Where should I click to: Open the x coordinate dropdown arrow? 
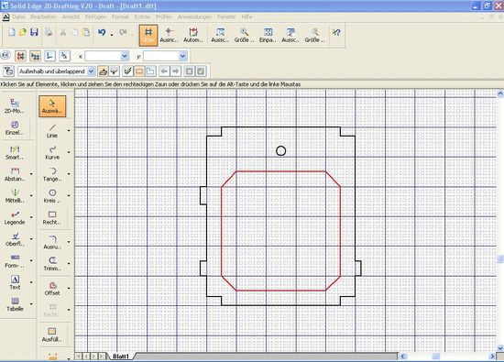125,56
